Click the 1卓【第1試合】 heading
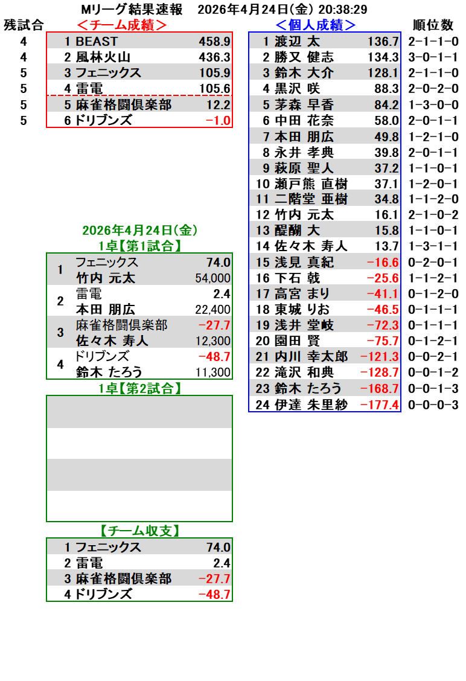 (x=139, y=246)
